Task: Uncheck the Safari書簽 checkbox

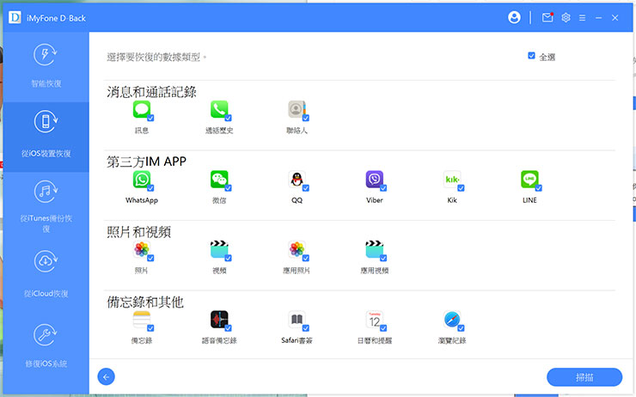Action: (306, 328)
